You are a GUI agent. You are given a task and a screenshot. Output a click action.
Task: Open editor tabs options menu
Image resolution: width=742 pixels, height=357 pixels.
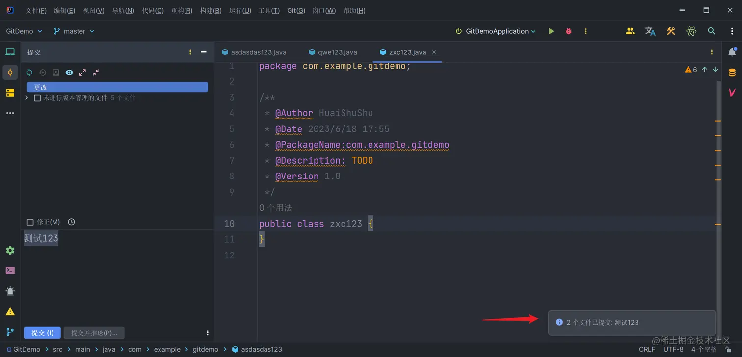tap(712, 52)
